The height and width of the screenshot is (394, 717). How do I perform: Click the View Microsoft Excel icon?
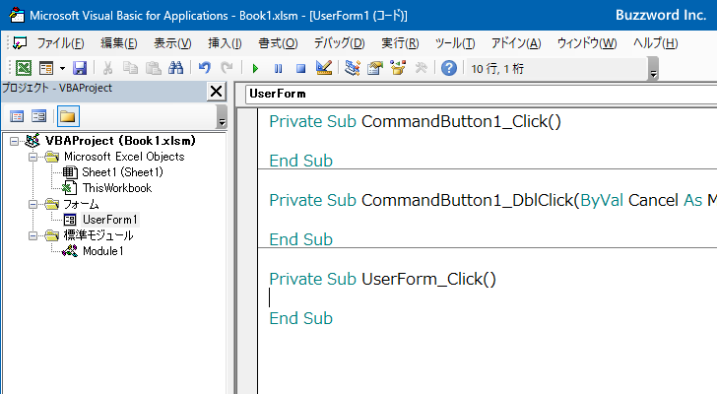click(x=24, y=68)
